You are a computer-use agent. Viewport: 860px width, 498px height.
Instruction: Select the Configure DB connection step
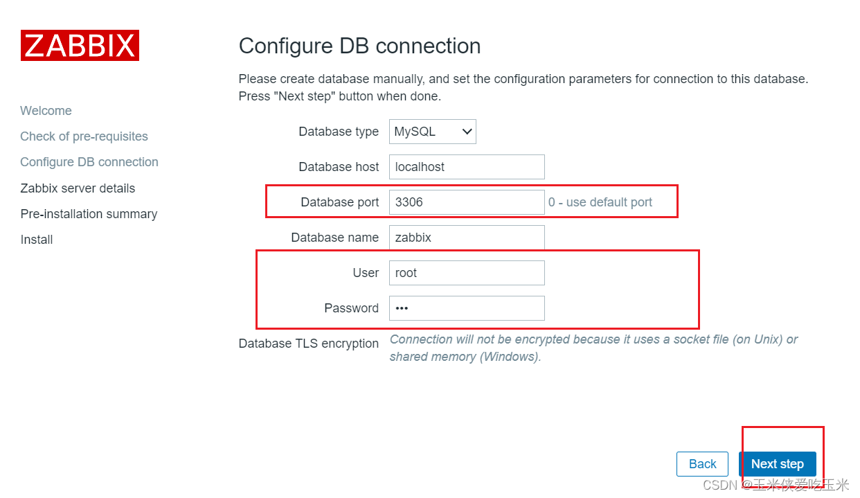[x=89, y=161]
